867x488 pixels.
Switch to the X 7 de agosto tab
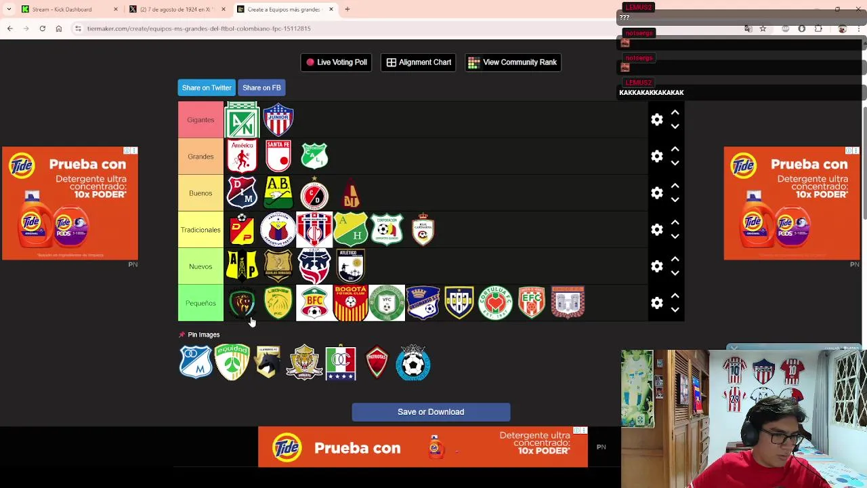pos(177,9)
